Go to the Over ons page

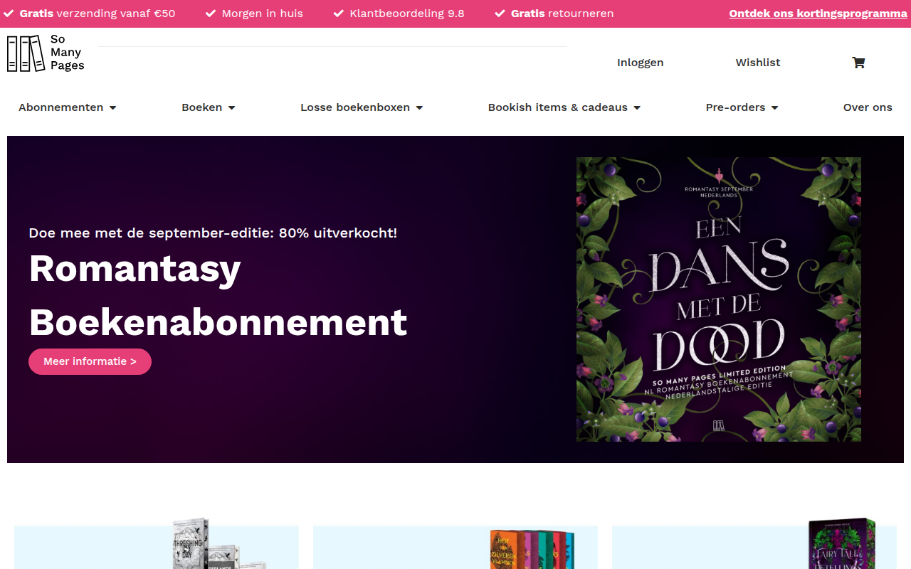tap(868, 107)
